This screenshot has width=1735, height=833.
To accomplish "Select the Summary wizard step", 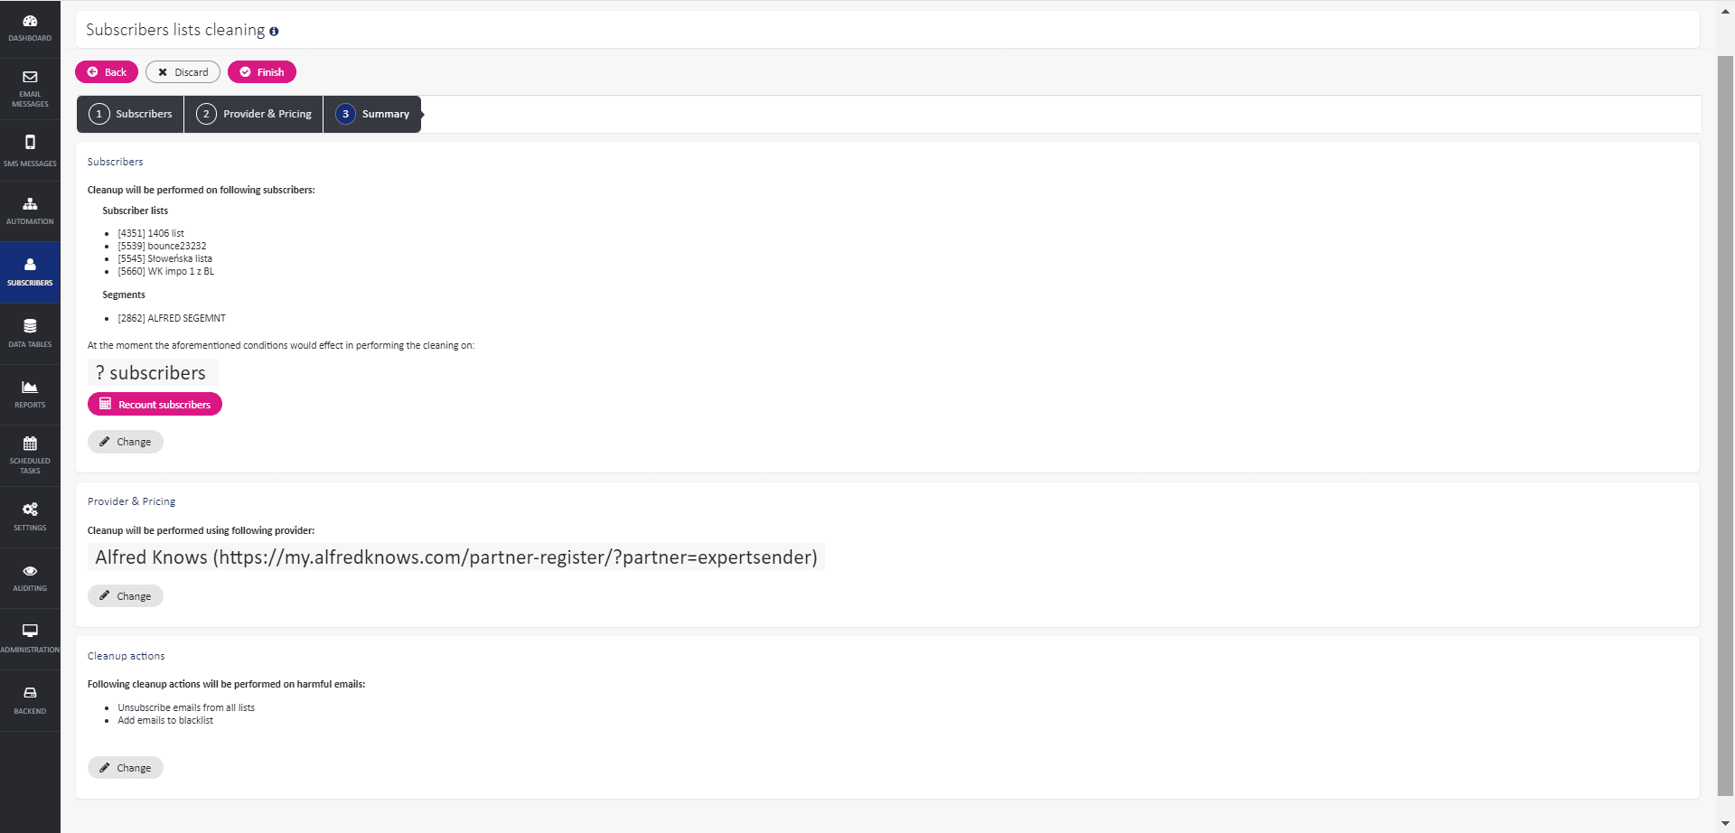I will point(373,115).
